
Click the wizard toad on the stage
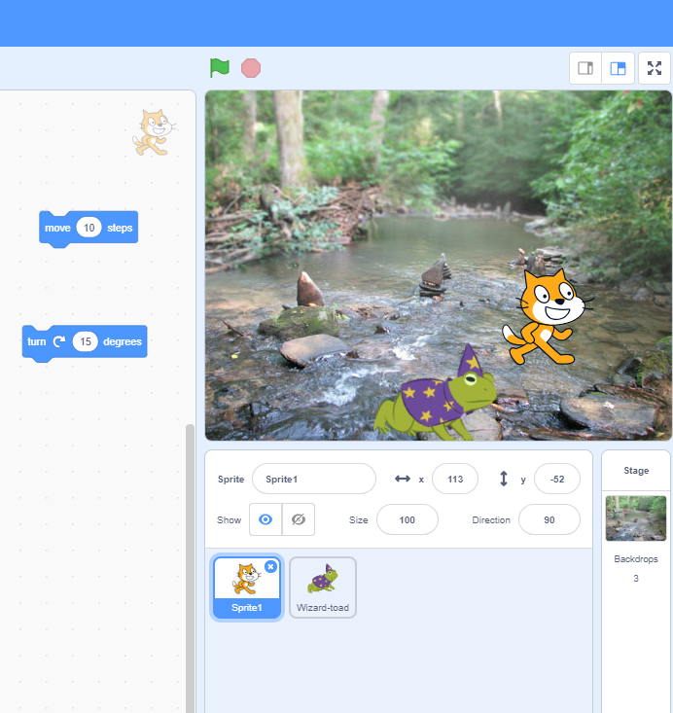coord(436,393)
